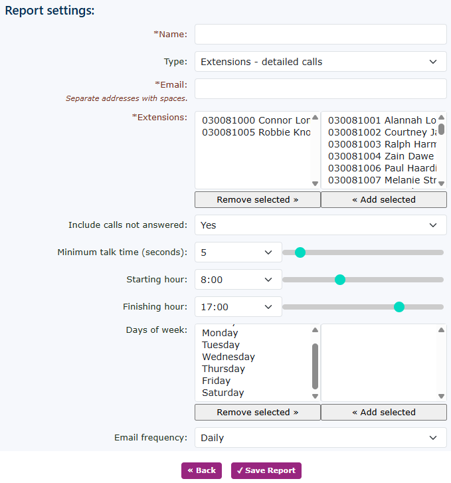
Task: Click the Email address field
Action: [320, 88]
